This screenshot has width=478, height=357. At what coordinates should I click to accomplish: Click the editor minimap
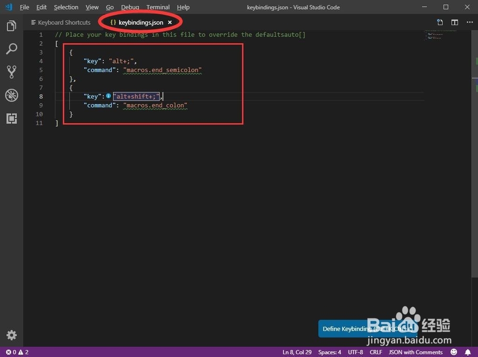point(440,36)
